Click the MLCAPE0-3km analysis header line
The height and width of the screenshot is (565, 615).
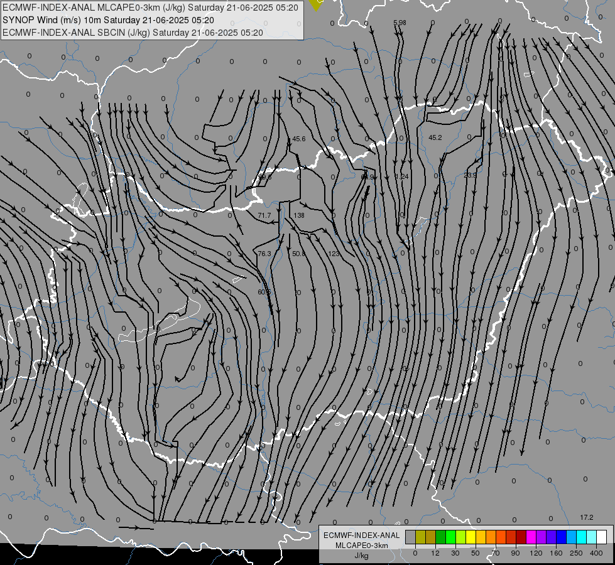(150, 8)
